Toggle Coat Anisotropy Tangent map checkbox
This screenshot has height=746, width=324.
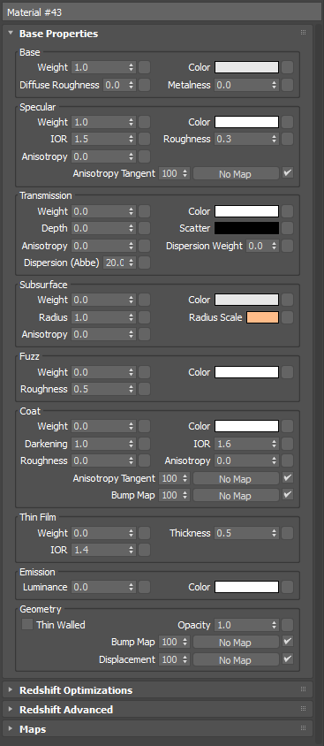point(287,477)
